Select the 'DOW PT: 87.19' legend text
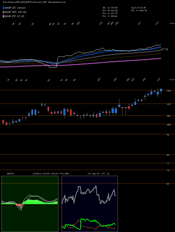 [x=14, y=16]
